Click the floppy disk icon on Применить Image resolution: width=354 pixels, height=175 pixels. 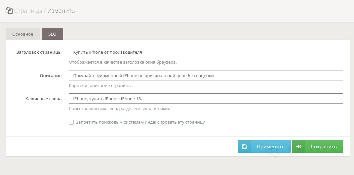click(x=244, y=147)
